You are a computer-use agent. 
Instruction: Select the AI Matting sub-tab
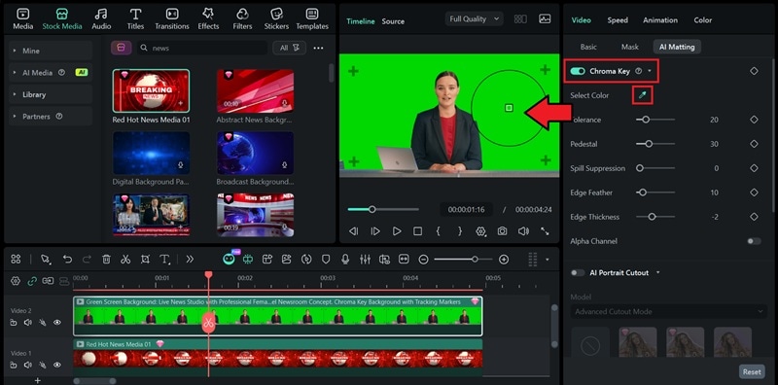[x=677, y=47]
